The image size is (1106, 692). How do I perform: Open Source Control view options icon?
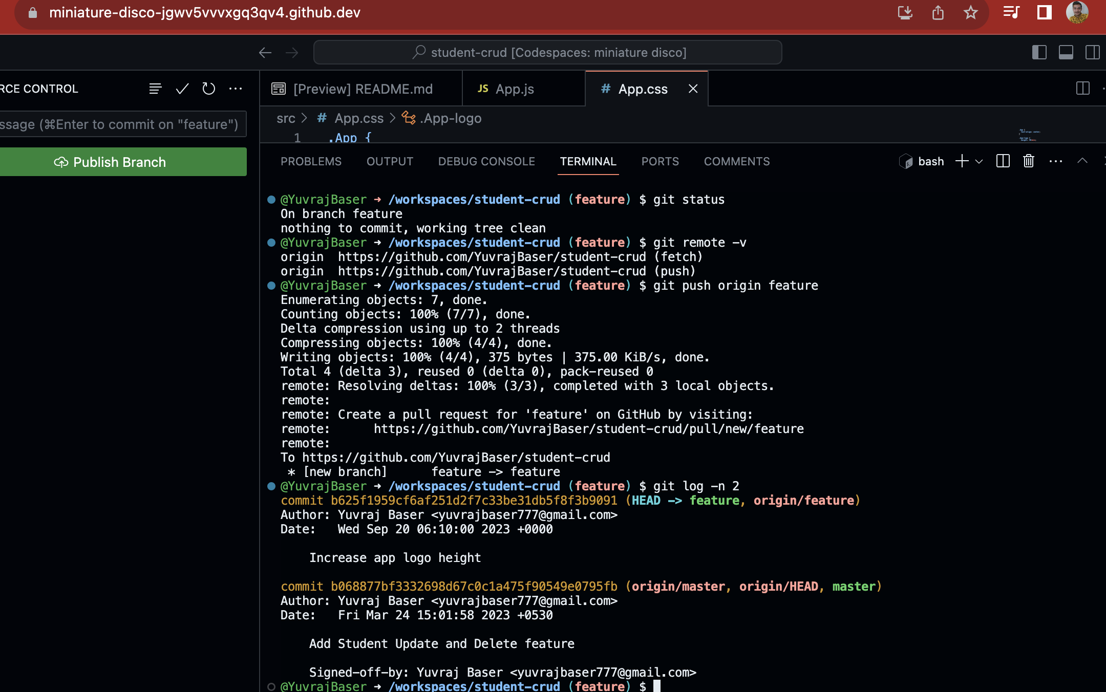click(x=155, y=89)
